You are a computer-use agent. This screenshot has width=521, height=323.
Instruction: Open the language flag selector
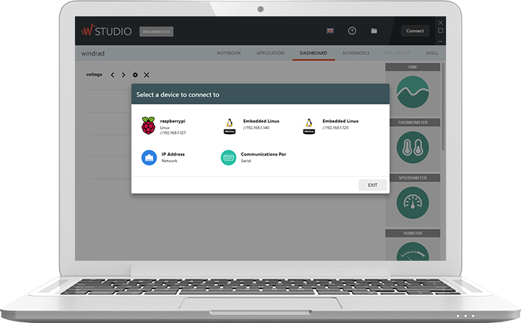[330, 31]
